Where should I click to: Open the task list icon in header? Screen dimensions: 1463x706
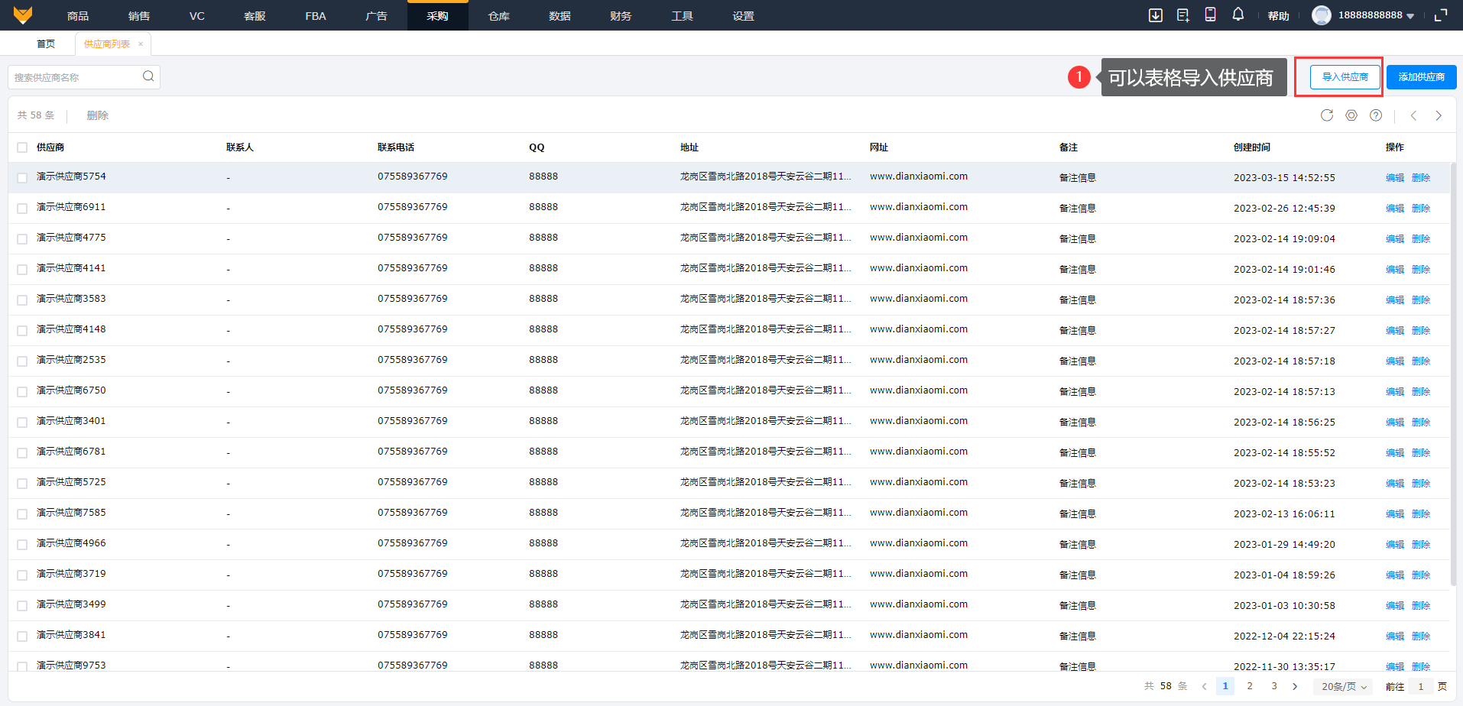(1182, 15)
